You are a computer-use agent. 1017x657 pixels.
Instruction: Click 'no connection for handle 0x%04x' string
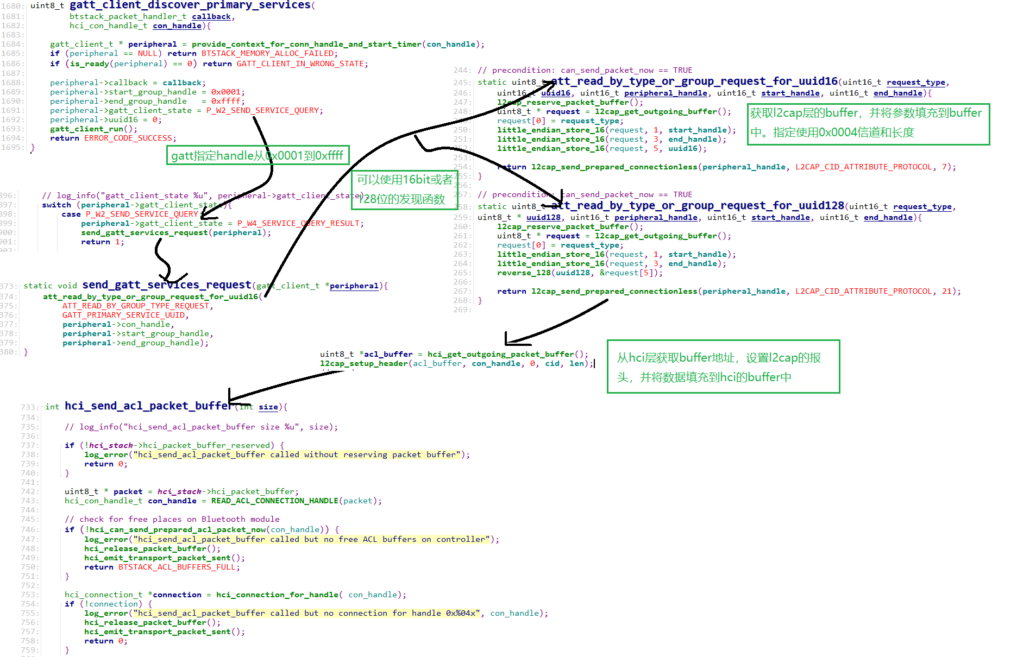[399, 614]
